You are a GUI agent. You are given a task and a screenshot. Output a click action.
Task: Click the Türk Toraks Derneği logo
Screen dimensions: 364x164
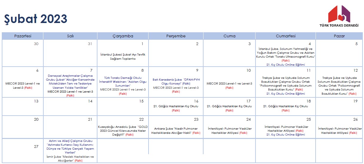[339, 17]
